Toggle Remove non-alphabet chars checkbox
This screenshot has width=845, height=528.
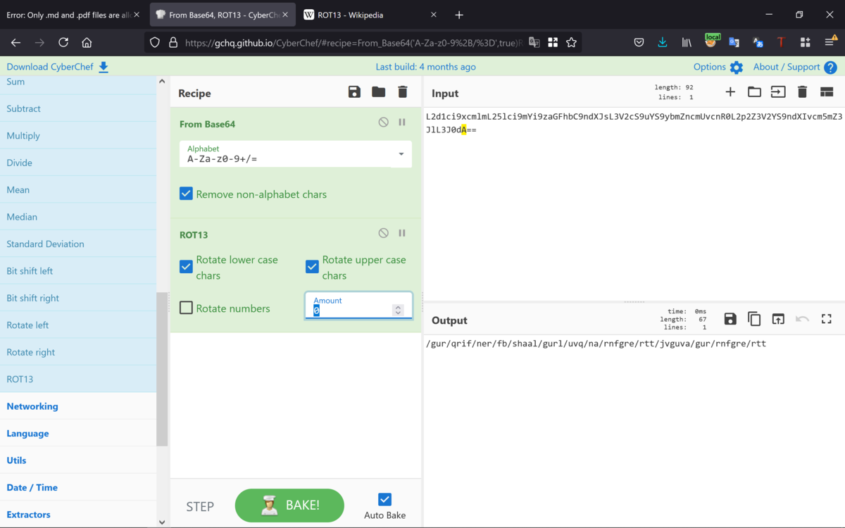click(x=186, y=194)
